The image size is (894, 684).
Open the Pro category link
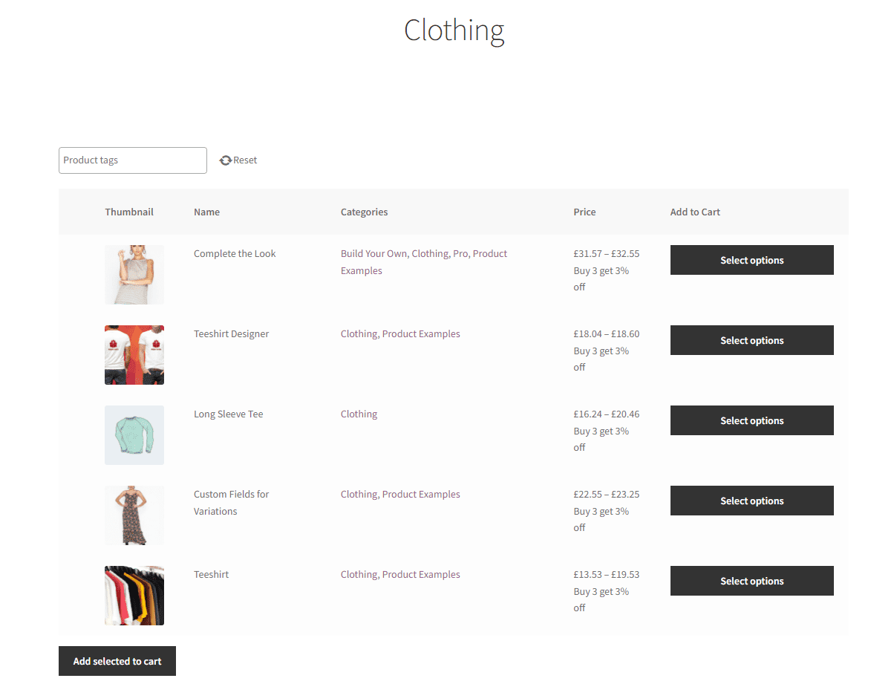coord(460,254)
